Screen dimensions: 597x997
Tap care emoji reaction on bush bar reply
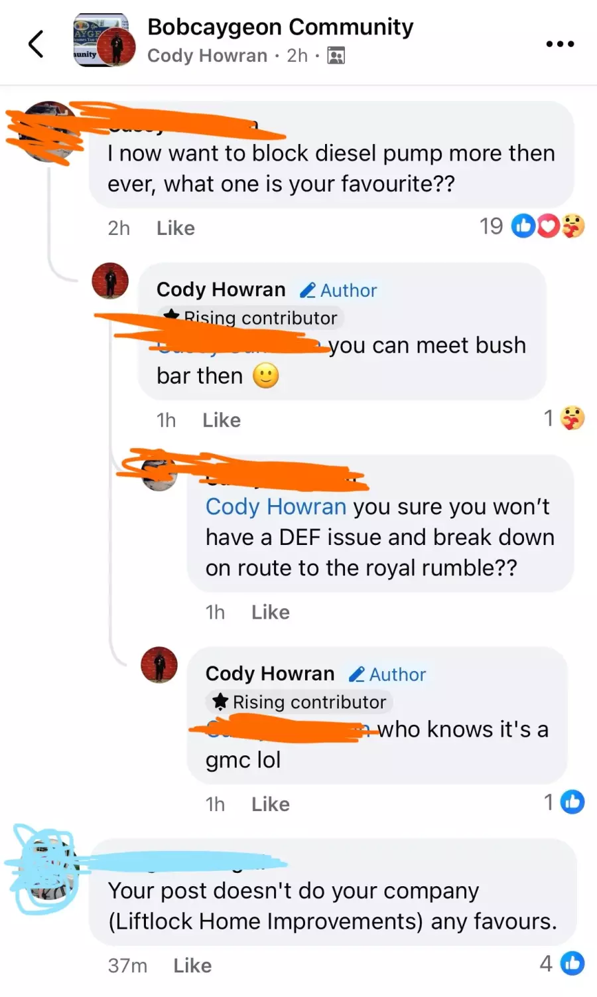coord(572,418)
